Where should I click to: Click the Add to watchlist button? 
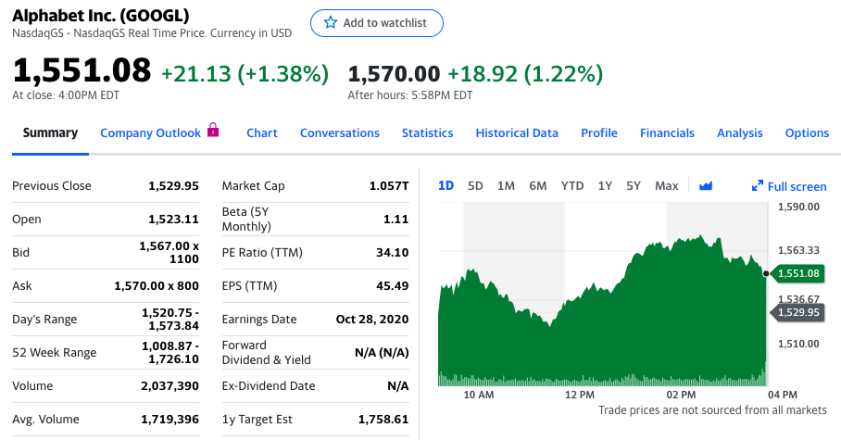pos(377,23)
